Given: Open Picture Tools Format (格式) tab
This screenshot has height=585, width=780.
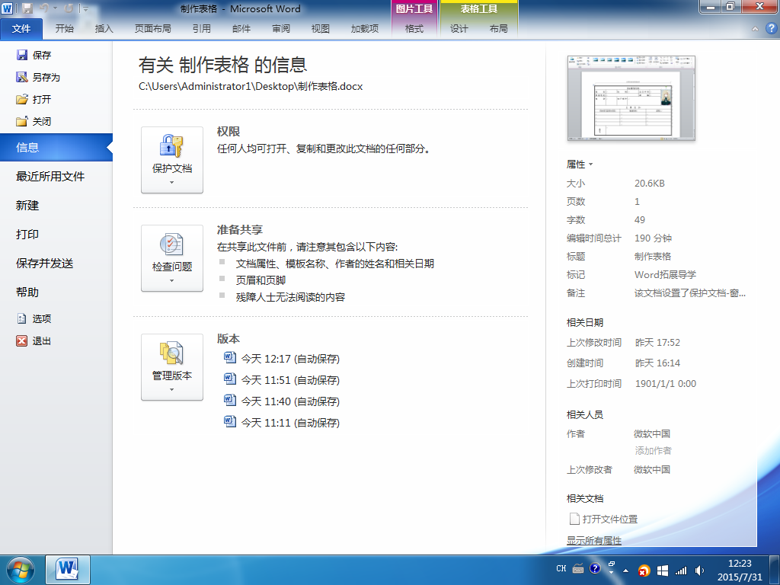Looking at the screenshot, I should point(414,29).
